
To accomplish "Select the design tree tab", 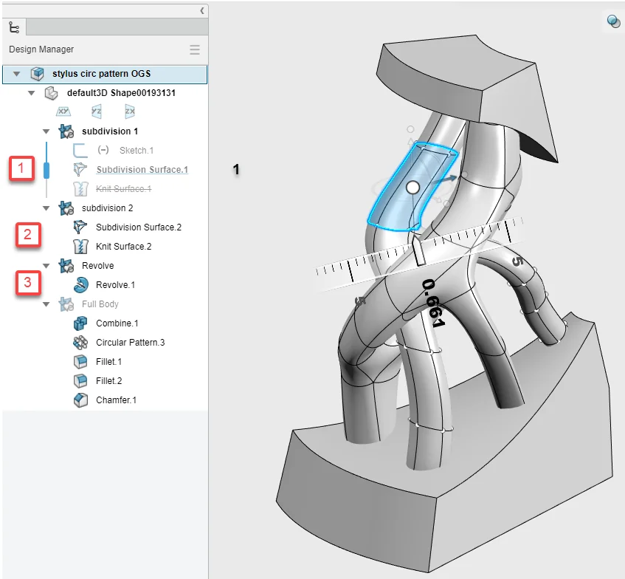I will click(x=14, y=27).
